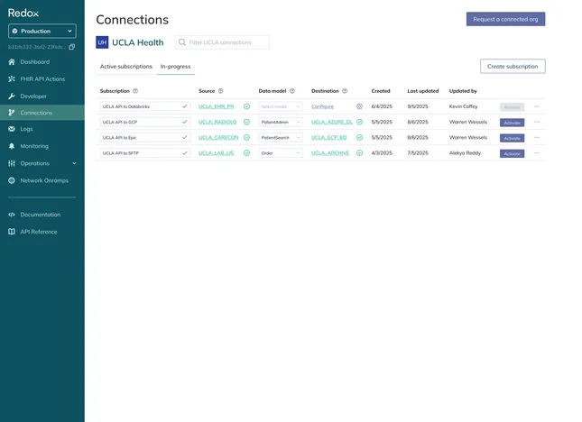Confirm name UCLA API to Epic checkmark
Image resolution: width=582 pixels, height=422 pixels.
click(x=184, y=138)
